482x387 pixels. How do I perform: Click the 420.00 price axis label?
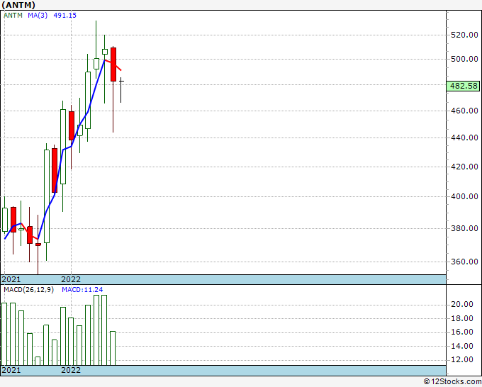point(464,167)
